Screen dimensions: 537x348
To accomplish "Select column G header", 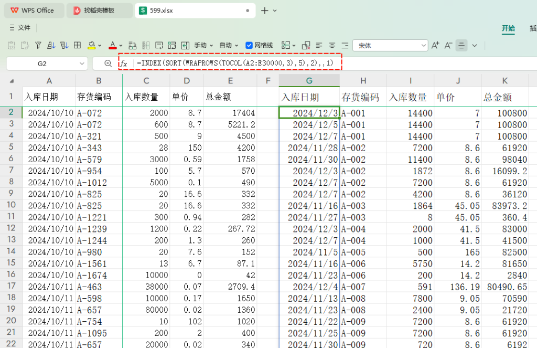I will click(309, 81).
